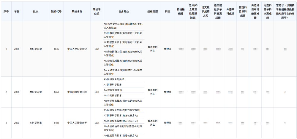Viewport: 297px width, 139px height.
Task: Click the 序号 column header
Action: point(6,12)
